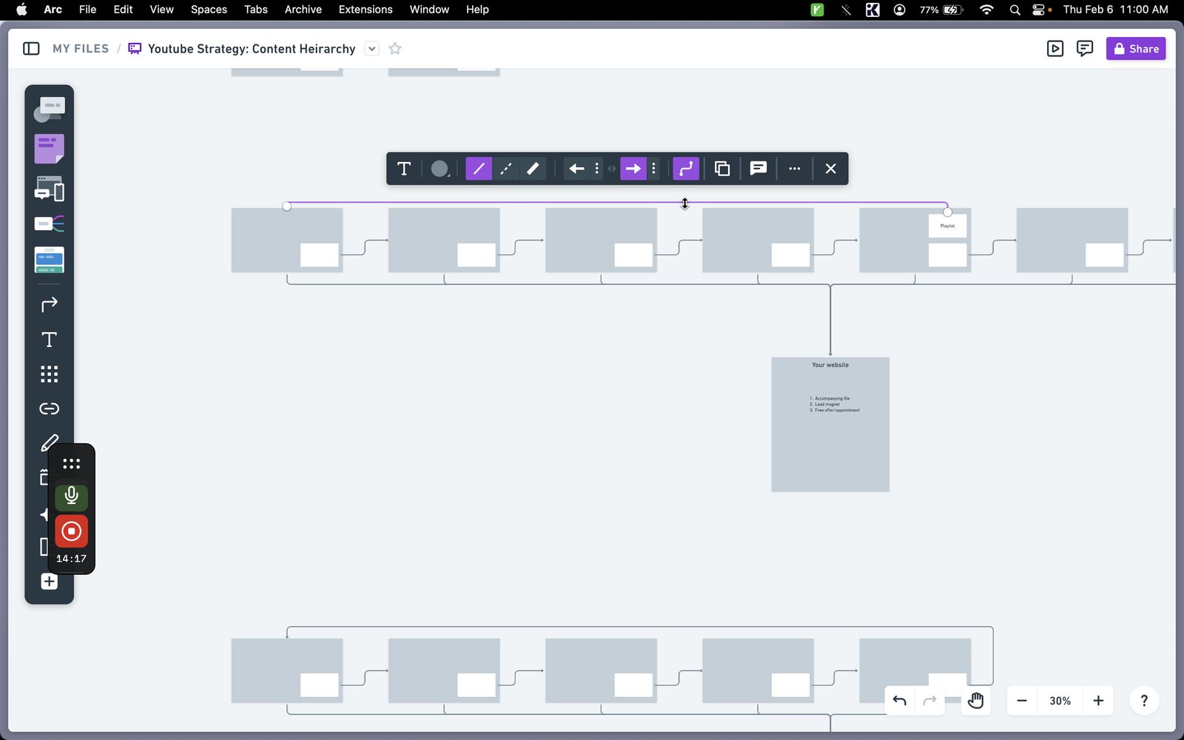Open more options ellipsis in toolbar
1184x740 pixels.
pyautogui.click(x=795, y=169)
